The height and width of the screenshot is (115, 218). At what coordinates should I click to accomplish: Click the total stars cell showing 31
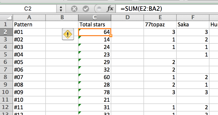coord(95,107)
